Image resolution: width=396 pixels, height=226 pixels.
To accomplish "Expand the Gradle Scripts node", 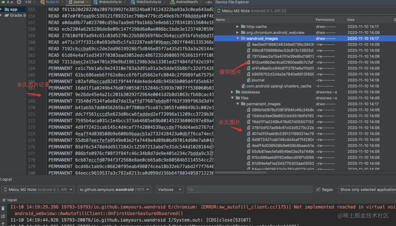I will pyautogui.click(x=1, y=15).
